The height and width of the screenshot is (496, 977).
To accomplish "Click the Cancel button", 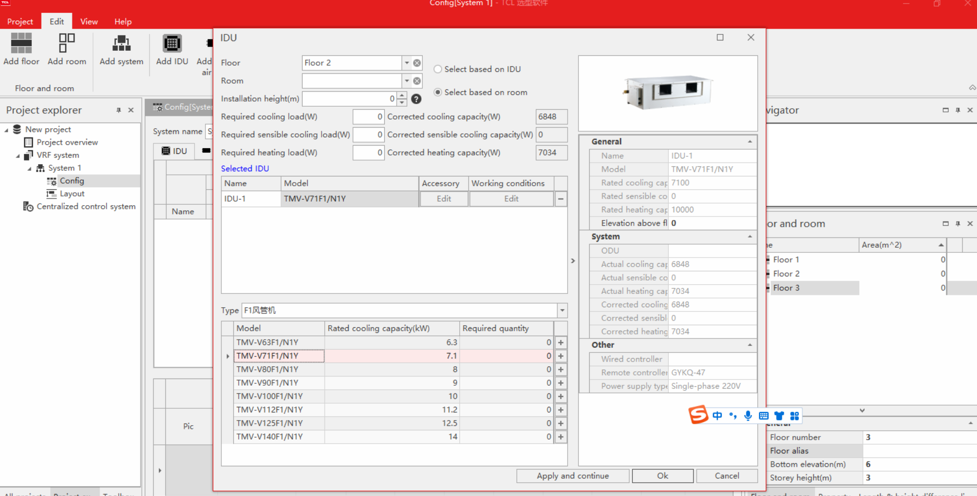I will (x=727, y=476).
